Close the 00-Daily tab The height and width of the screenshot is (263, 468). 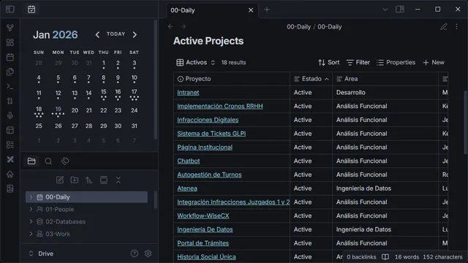[251, 10]
